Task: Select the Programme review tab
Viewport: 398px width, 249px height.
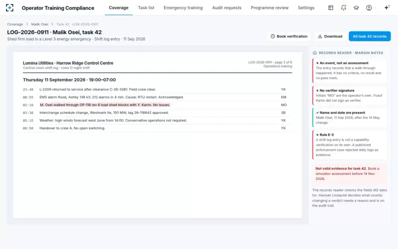Action: 270,8
